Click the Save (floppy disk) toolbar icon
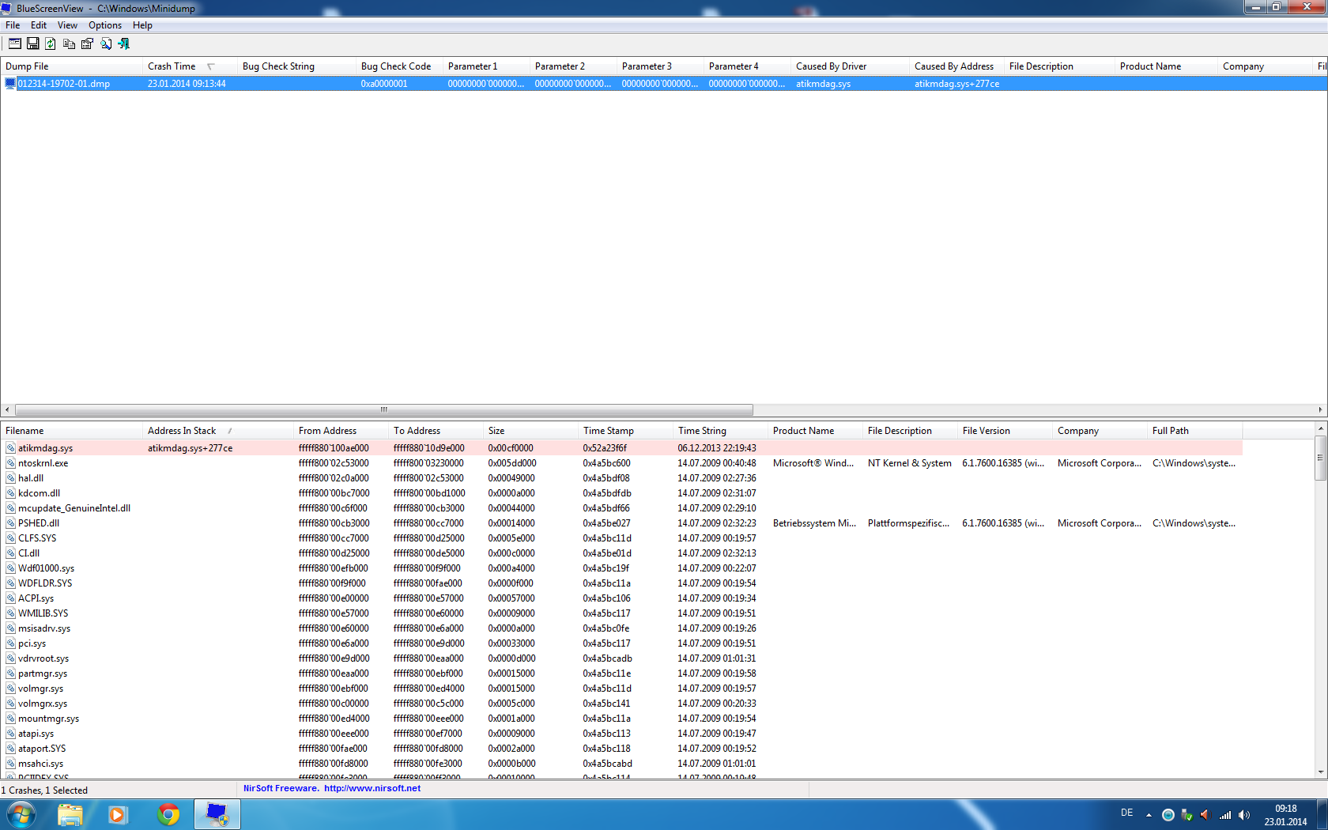Screen dimensions: 1328x830 point(33,43)
